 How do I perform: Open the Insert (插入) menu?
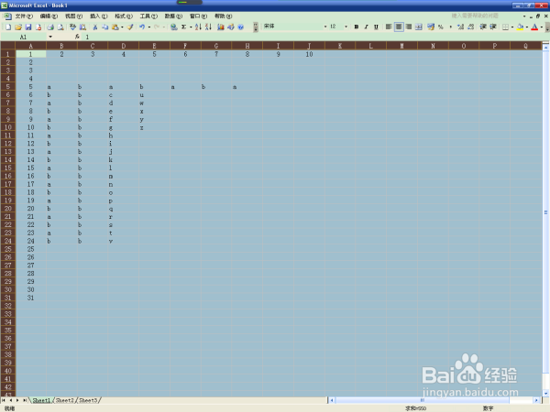pos(99,16)
